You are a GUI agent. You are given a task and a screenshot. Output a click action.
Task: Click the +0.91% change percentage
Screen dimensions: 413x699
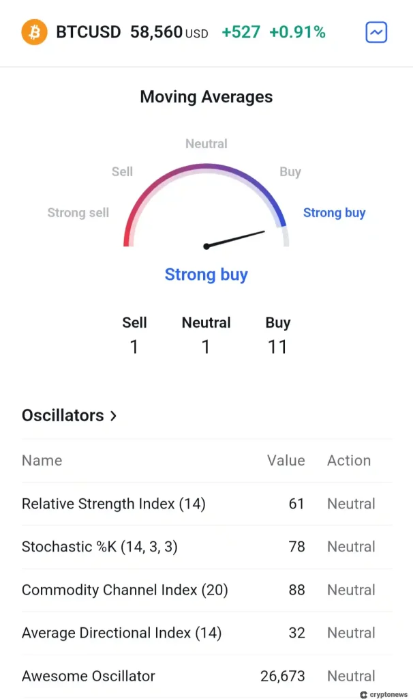pos(297,32)
